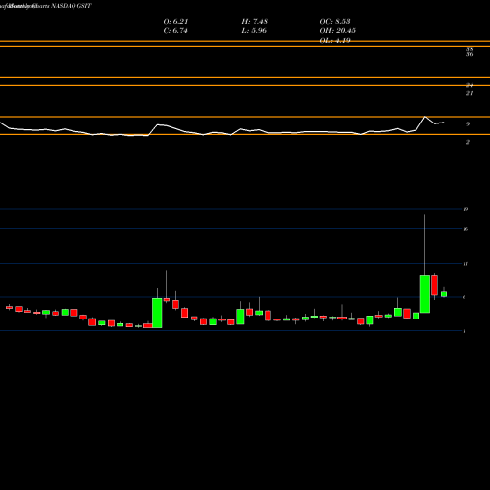The height and width of the screenshot is (490, 490).
Task: Click the 'OH: 20.45' reading
Action: click(x=338, y=31)
